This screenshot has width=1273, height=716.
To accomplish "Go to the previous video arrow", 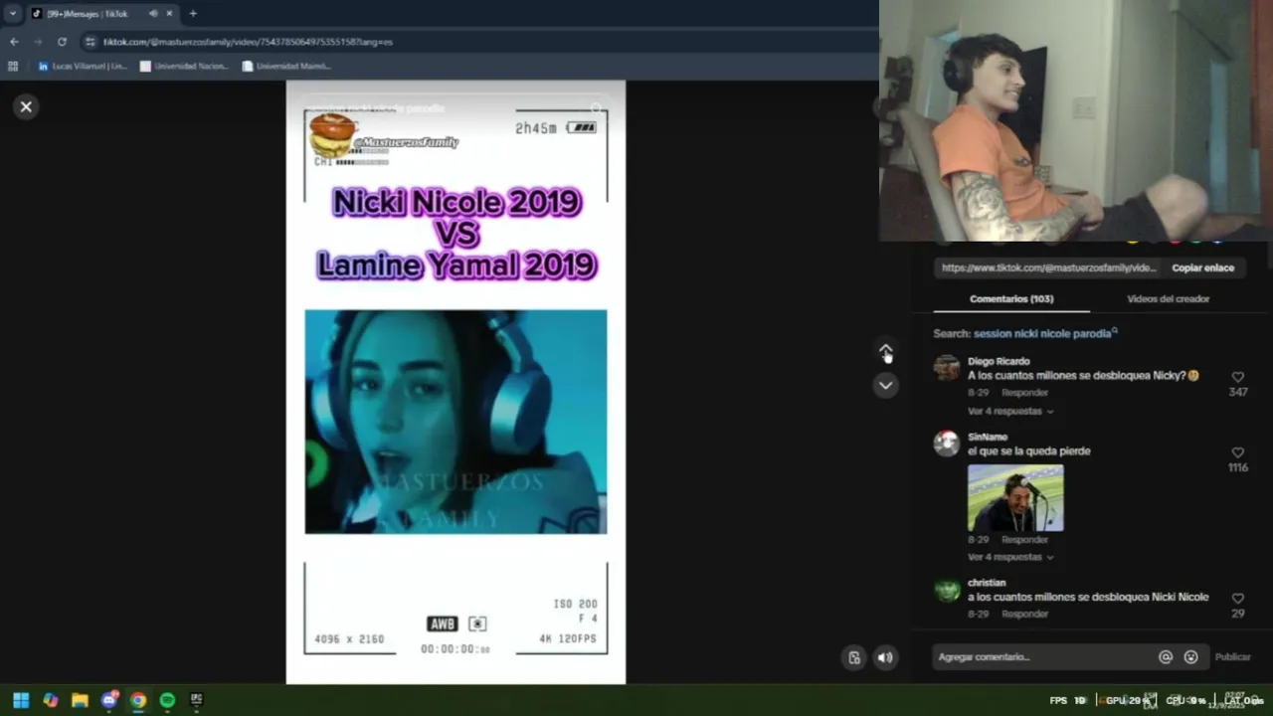I will 885,350.
